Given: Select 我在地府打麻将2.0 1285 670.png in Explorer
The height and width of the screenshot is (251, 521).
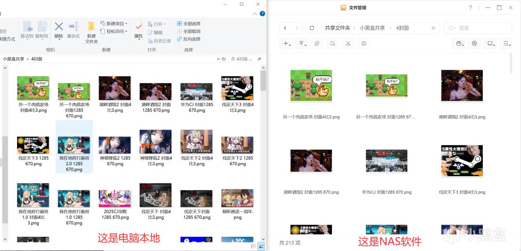Looking at the screenshot, I should (74, 147).
